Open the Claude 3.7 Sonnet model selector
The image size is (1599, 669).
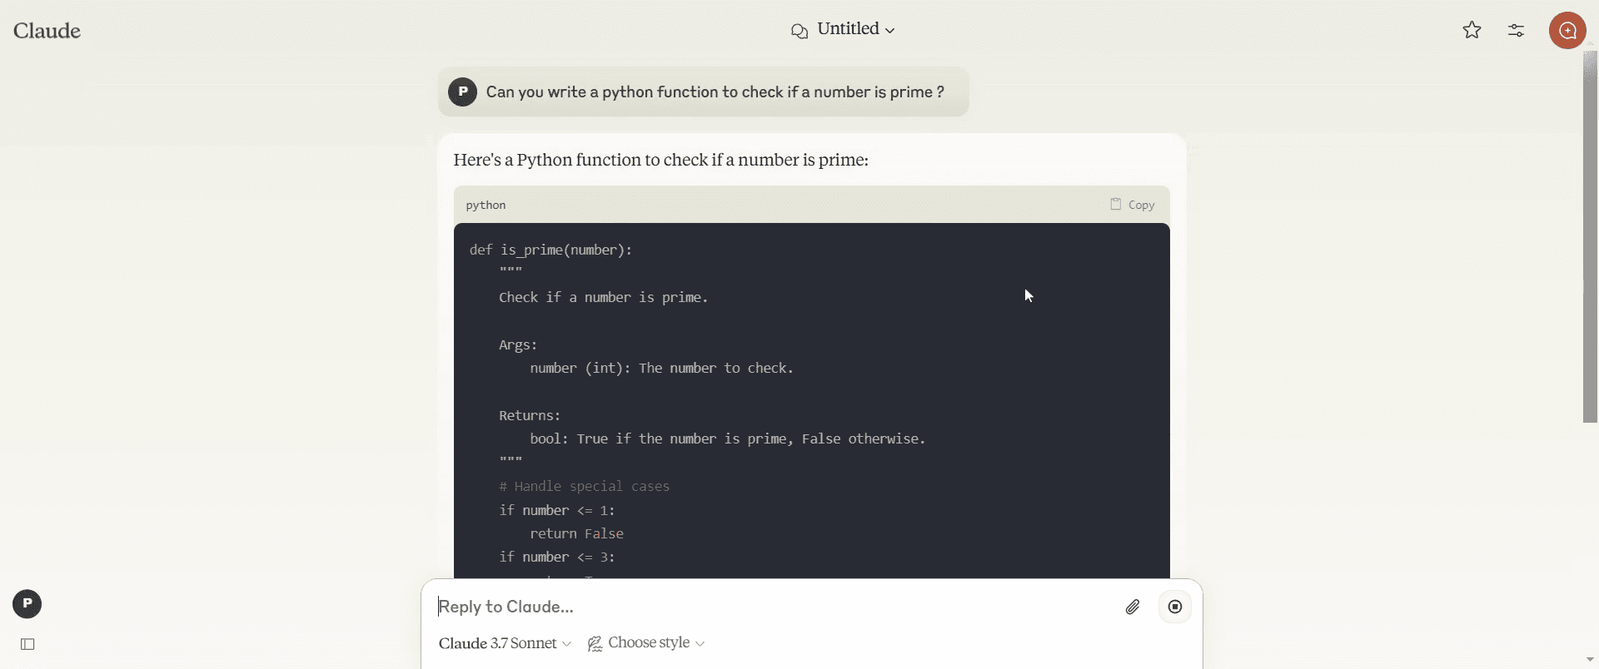(x=505, y=643)
